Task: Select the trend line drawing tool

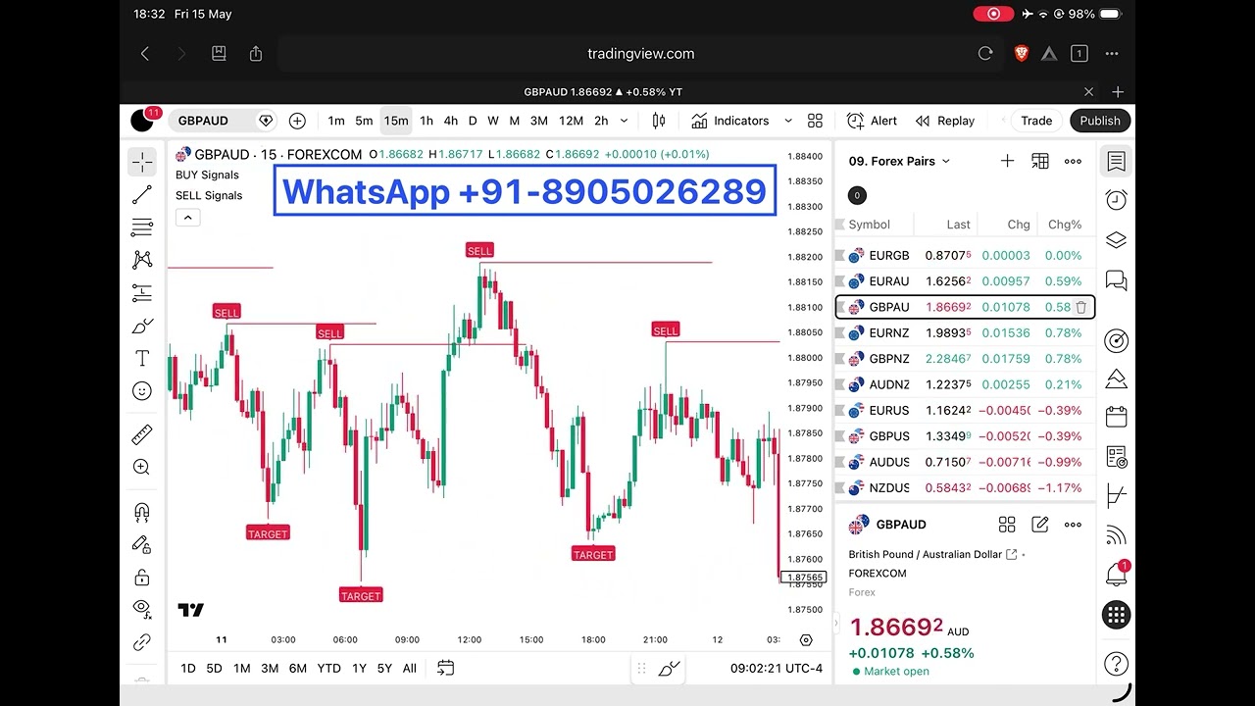Action: point(142,195)
